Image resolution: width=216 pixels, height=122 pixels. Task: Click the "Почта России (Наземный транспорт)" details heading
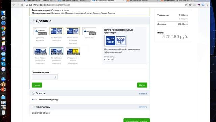(x=118, y=31)
